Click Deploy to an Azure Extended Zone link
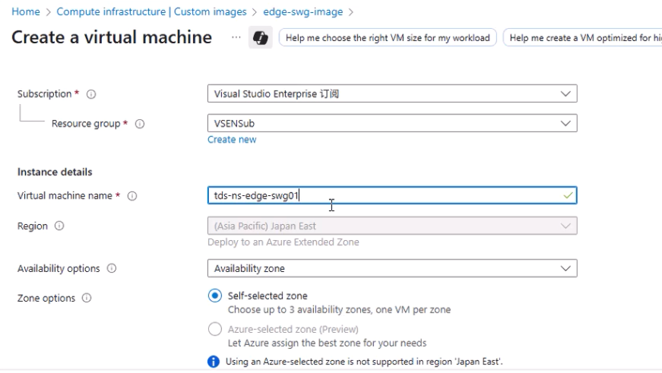Image resolution: width=662 pixels, height=373 pixels. (283, 242)
